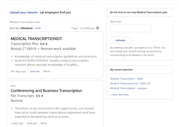The height and width of the screenshot is (127, 179).
Task: Save the Medical Transcriptionist job
Action: (35, 71)
